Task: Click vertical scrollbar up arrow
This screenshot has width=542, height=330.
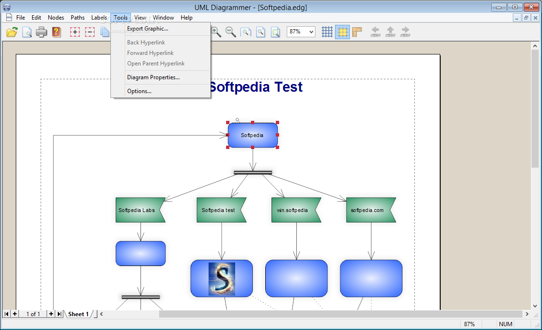Action: [535, 46]
